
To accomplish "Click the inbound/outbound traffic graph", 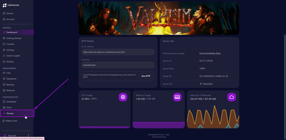I will (213, 117).
